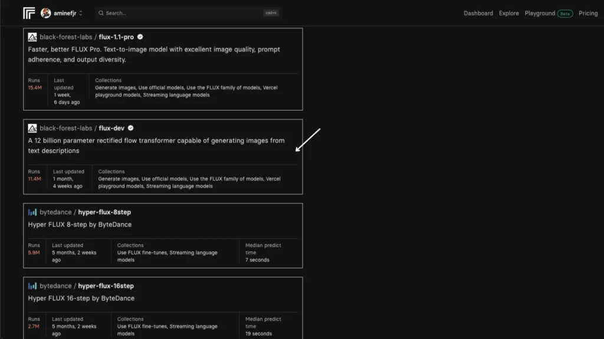Open the flux-dev model link
Screen dimensions: 604x339
click(111, 128)
